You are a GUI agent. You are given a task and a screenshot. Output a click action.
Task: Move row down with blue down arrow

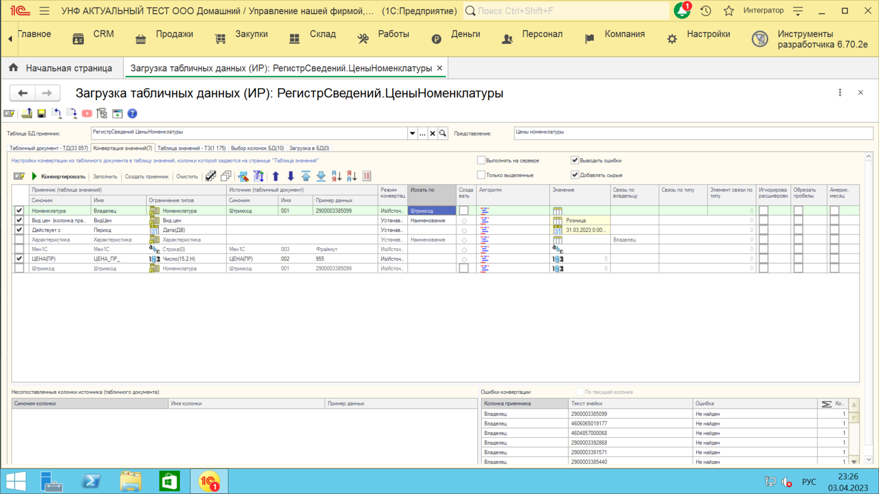(x=291, y=176)
